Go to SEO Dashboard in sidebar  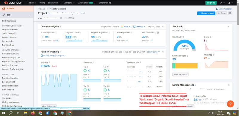click(9, 21)
